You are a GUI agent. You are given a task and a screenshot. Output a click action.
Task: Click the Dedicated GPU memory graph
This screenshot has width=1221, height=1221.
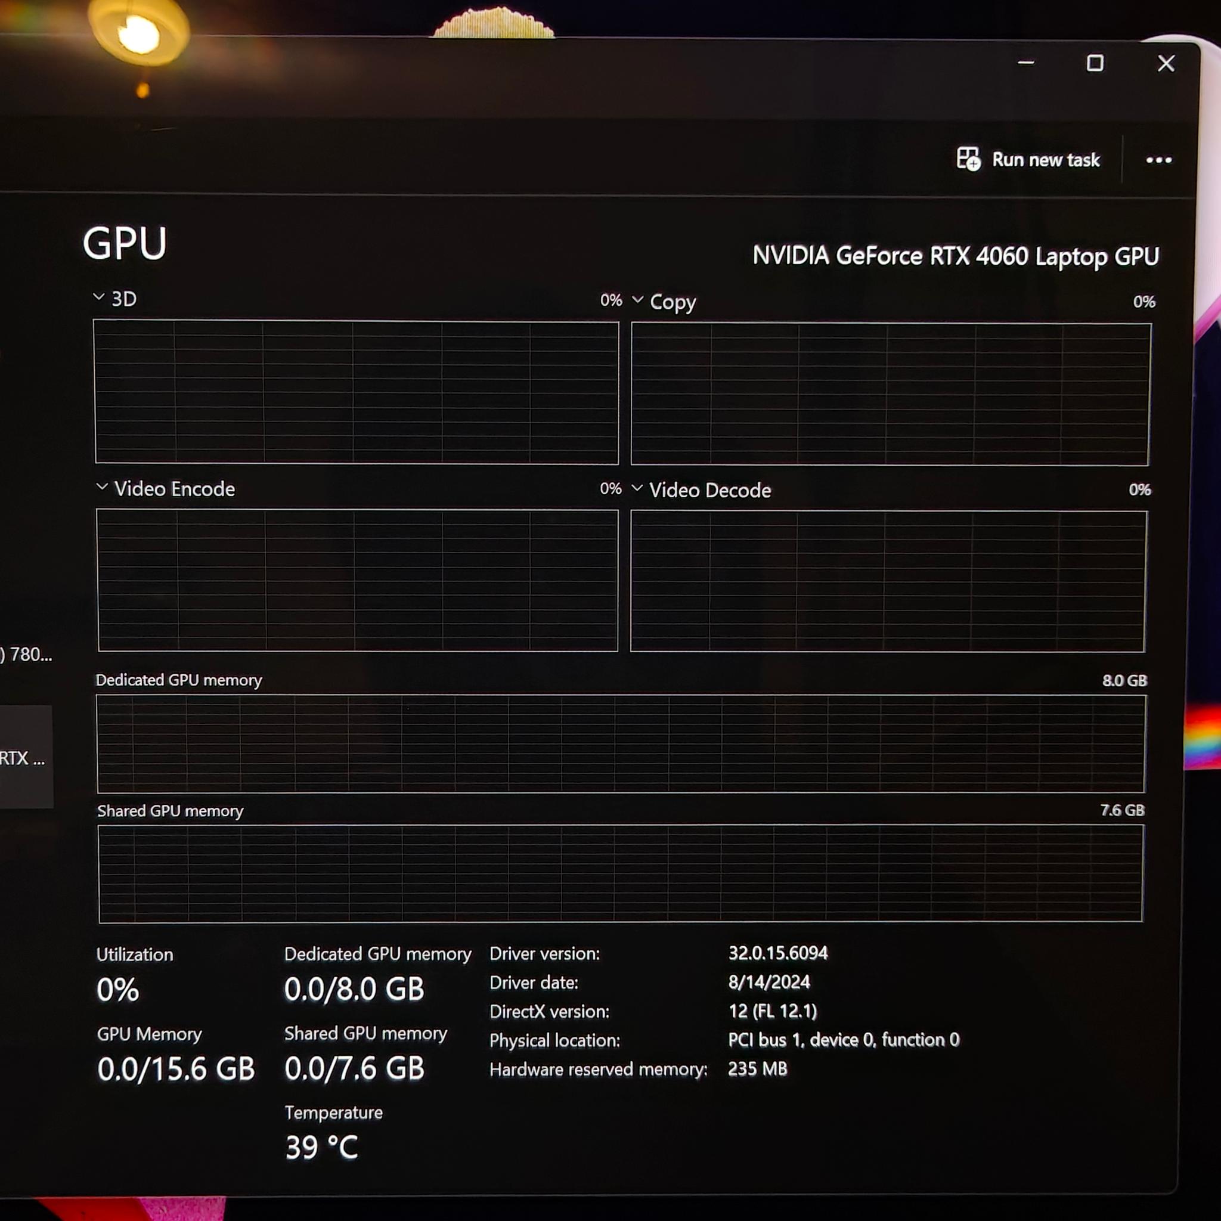pyautogui.click(x=621, y=744)
